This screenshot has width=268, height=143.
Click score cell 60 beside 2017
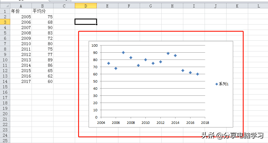point(43,81)
